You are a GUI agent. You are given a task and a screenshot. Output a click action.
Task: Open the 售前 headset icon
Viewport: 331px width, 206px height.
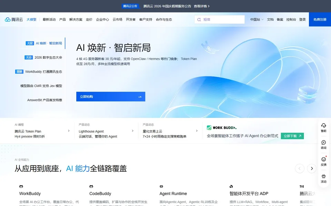click(x=323, y=126)
